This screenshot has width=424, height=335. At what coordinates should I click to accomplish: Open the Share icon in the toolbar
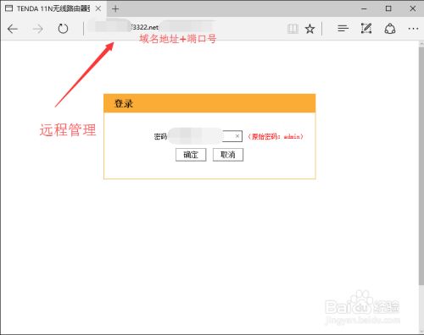coord(390,29)
